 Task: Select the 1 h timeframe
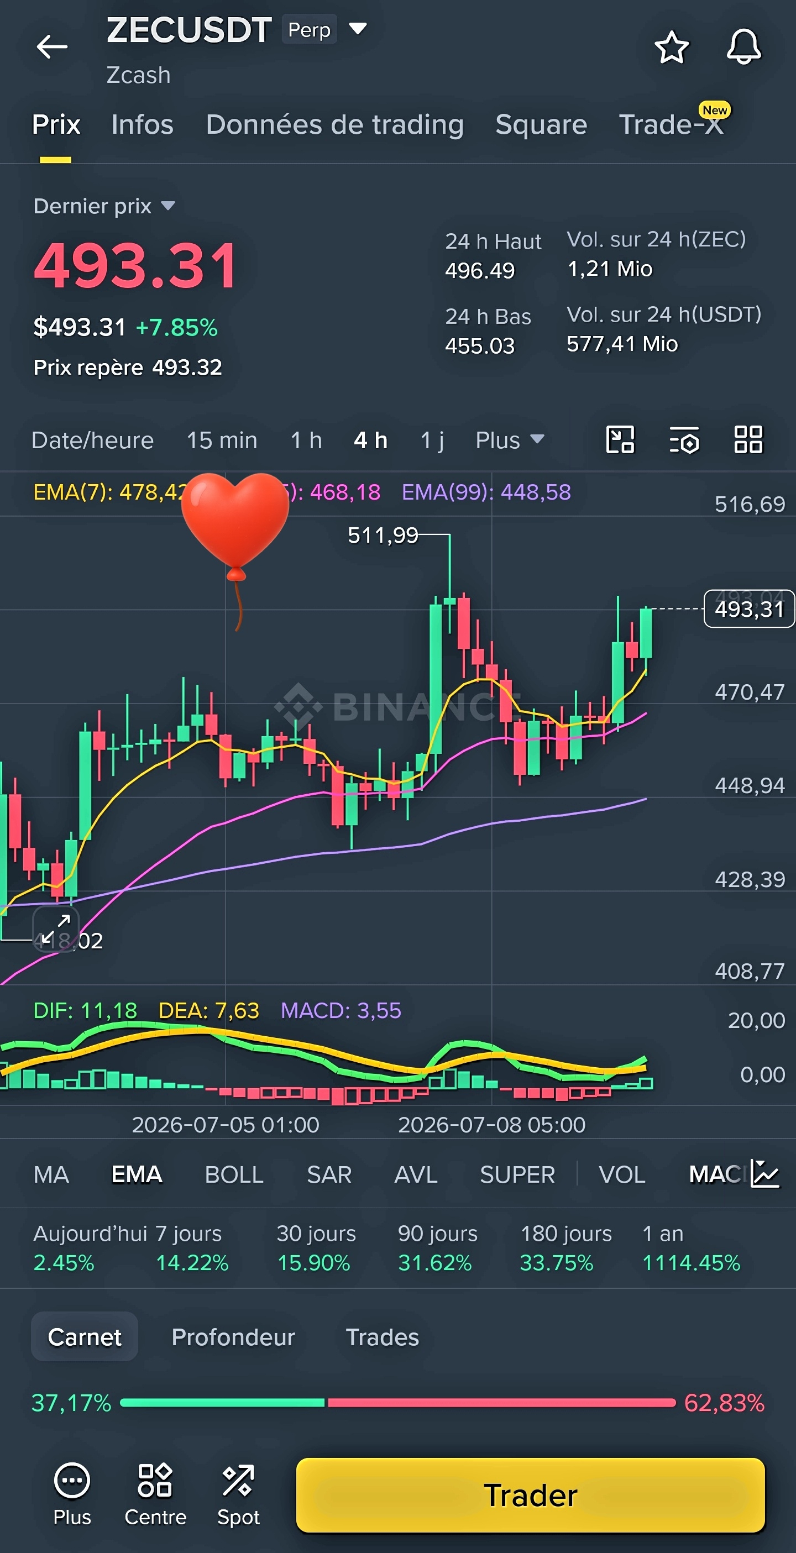pos(306,440)
